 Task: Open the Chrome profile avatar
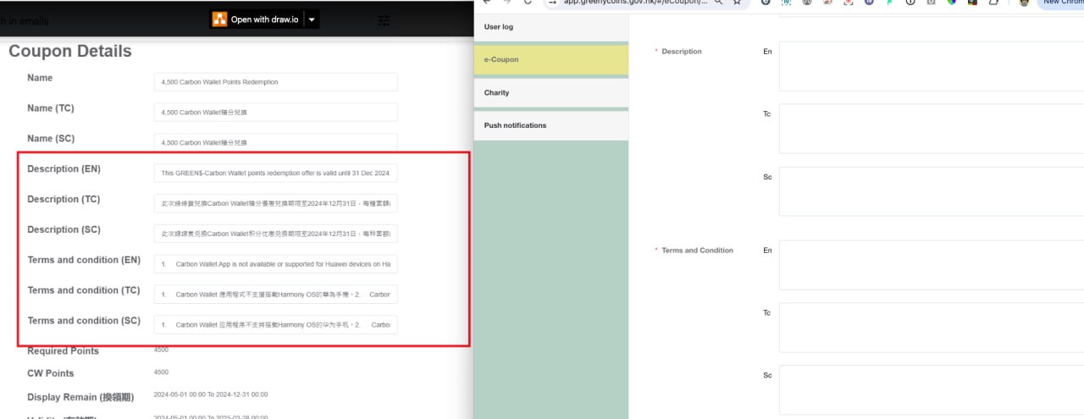(1024, 3)
